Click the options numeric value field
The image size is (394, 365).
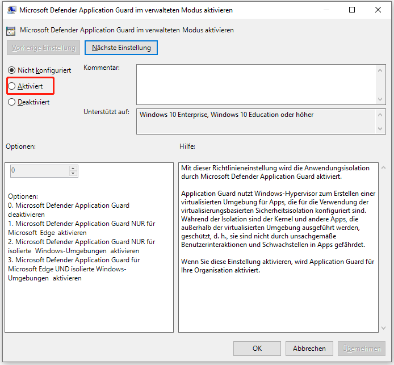[40, 171]
